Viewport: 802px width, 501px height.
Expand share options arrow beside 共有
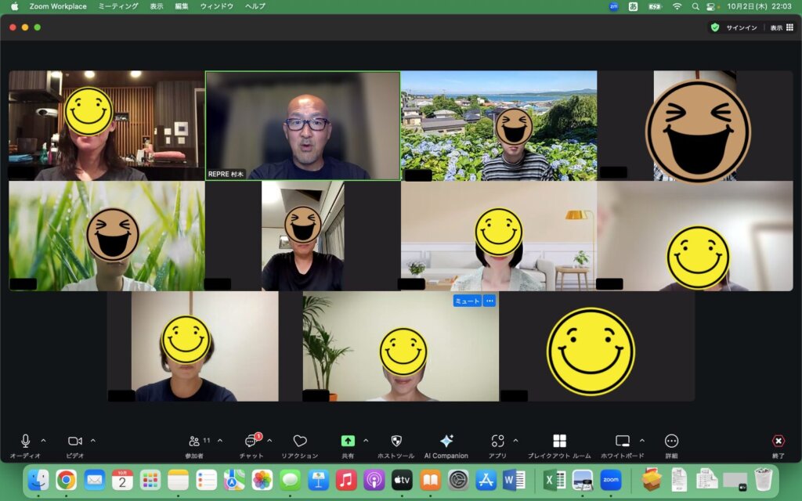[366, 441]
